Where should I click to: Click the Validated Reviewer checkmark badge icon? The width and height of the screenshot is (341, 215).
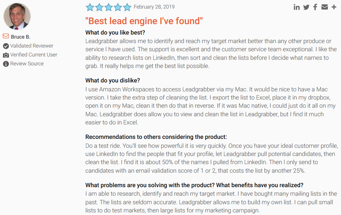click(6, 46)
